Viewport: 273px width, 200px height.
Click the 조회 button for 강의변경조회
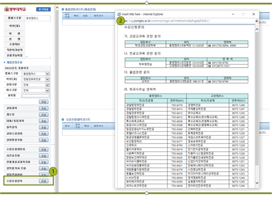click(44, 140)
